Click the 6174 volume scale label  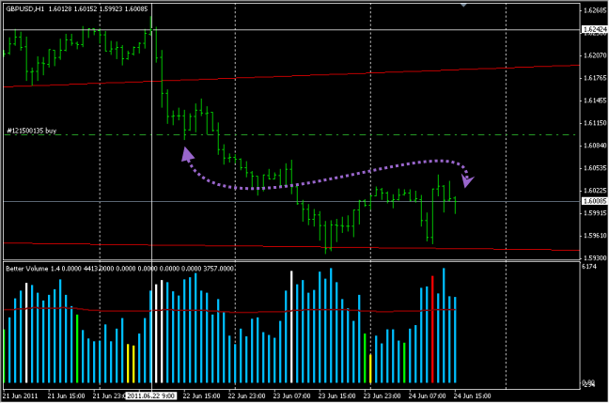tap(589, 268)
